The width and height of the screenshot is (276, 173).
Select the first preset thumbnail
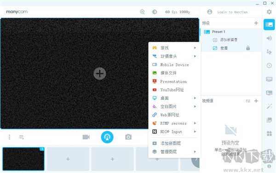click(x=23, y=159)
